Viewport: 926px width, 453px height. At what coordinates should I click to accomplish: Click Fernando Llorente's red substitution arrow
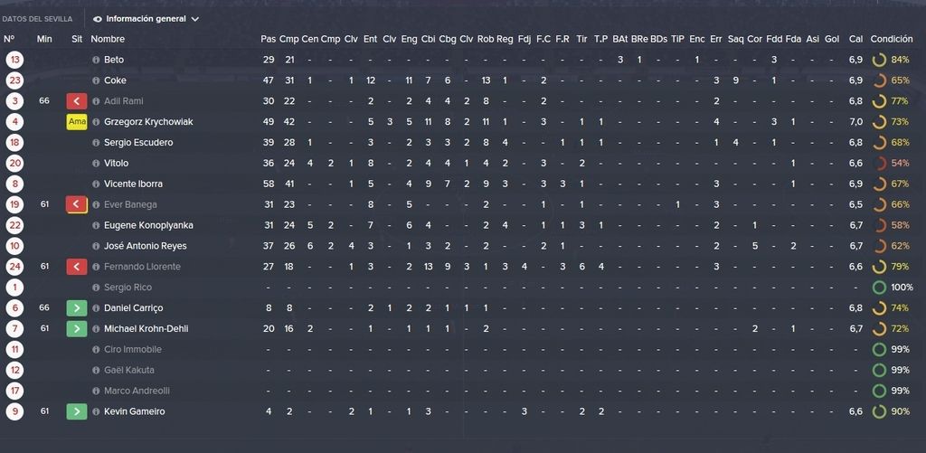click(77, 267)
